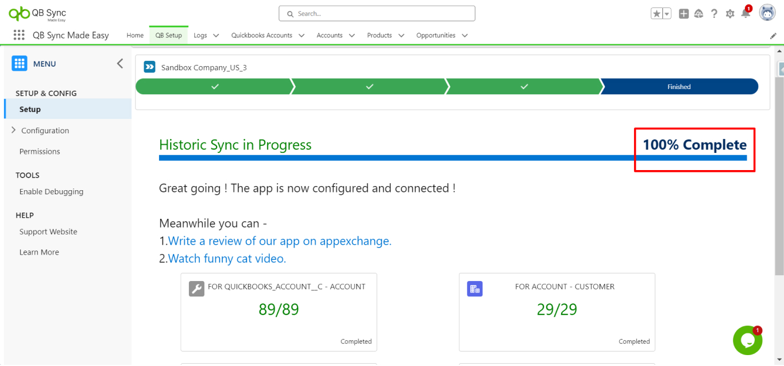This screenshot has width=784, height=366.
Task: Select Permissions in the sidebar menu
Action: (x=40, y=152)
